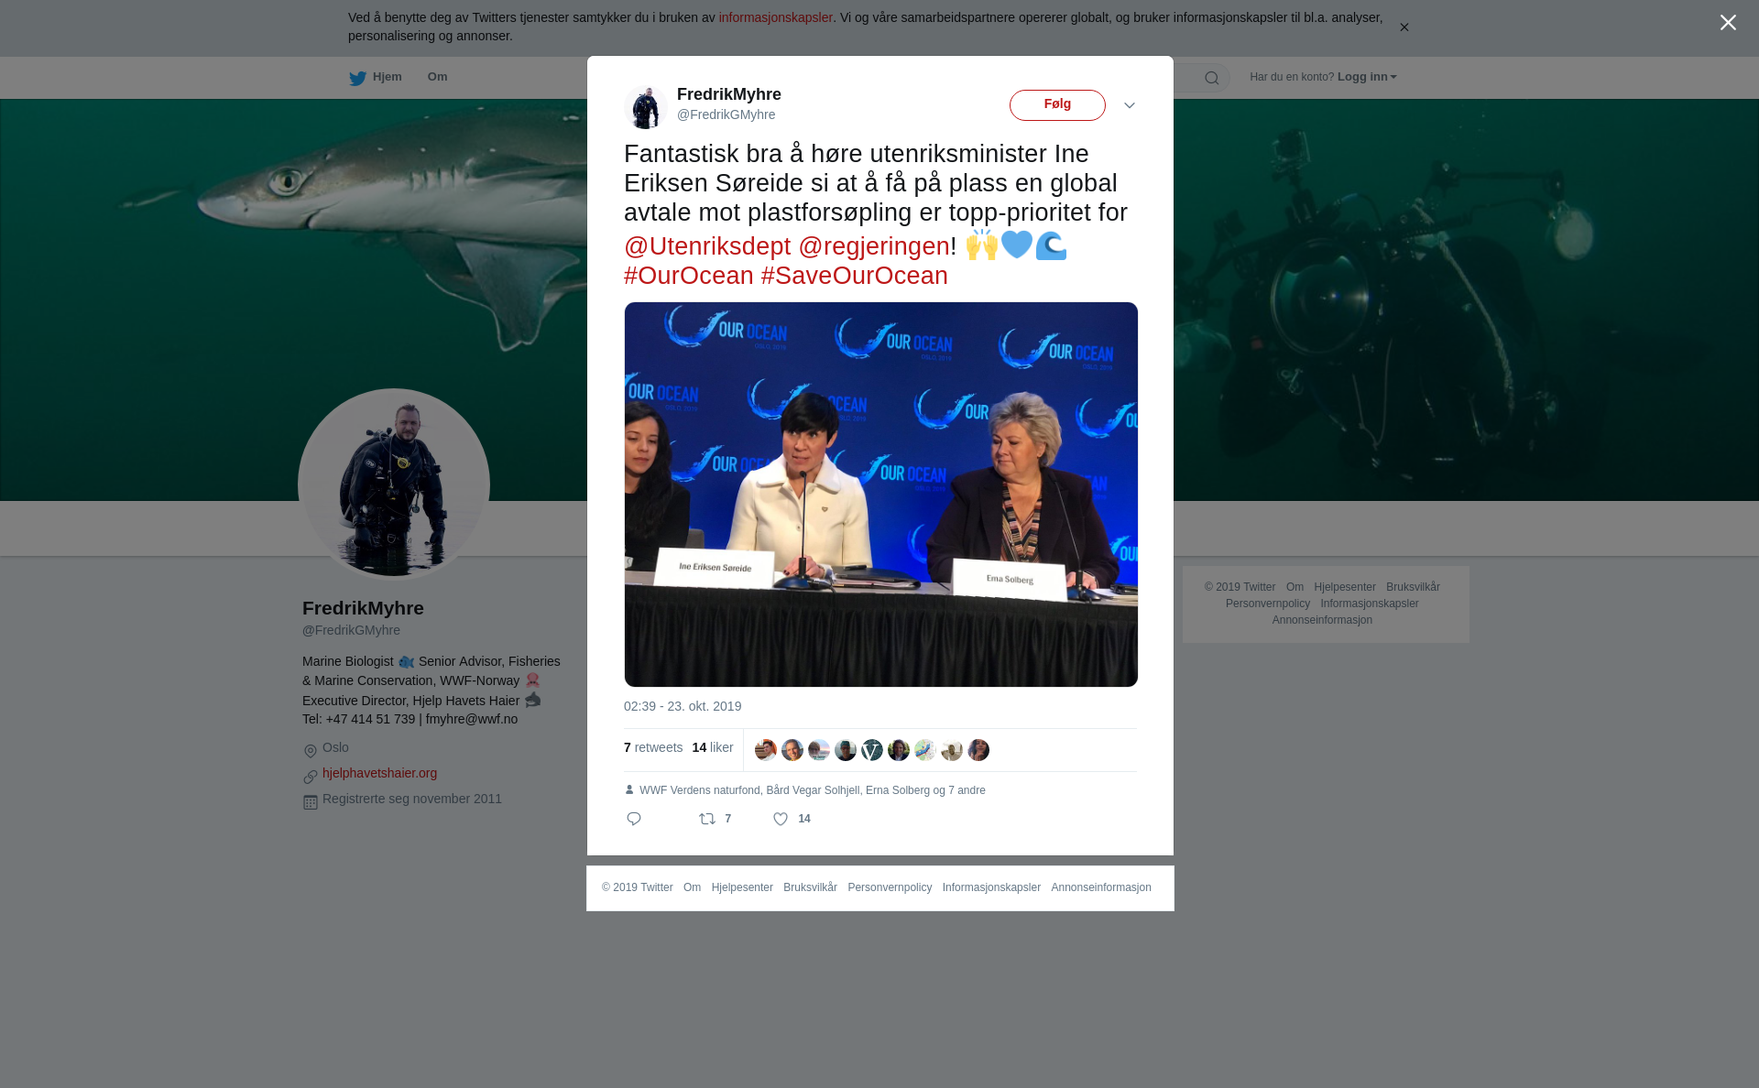Click the first liker's avatar thumbnail
This screenshot has width=1759, height=1088.
coord(766,750)
